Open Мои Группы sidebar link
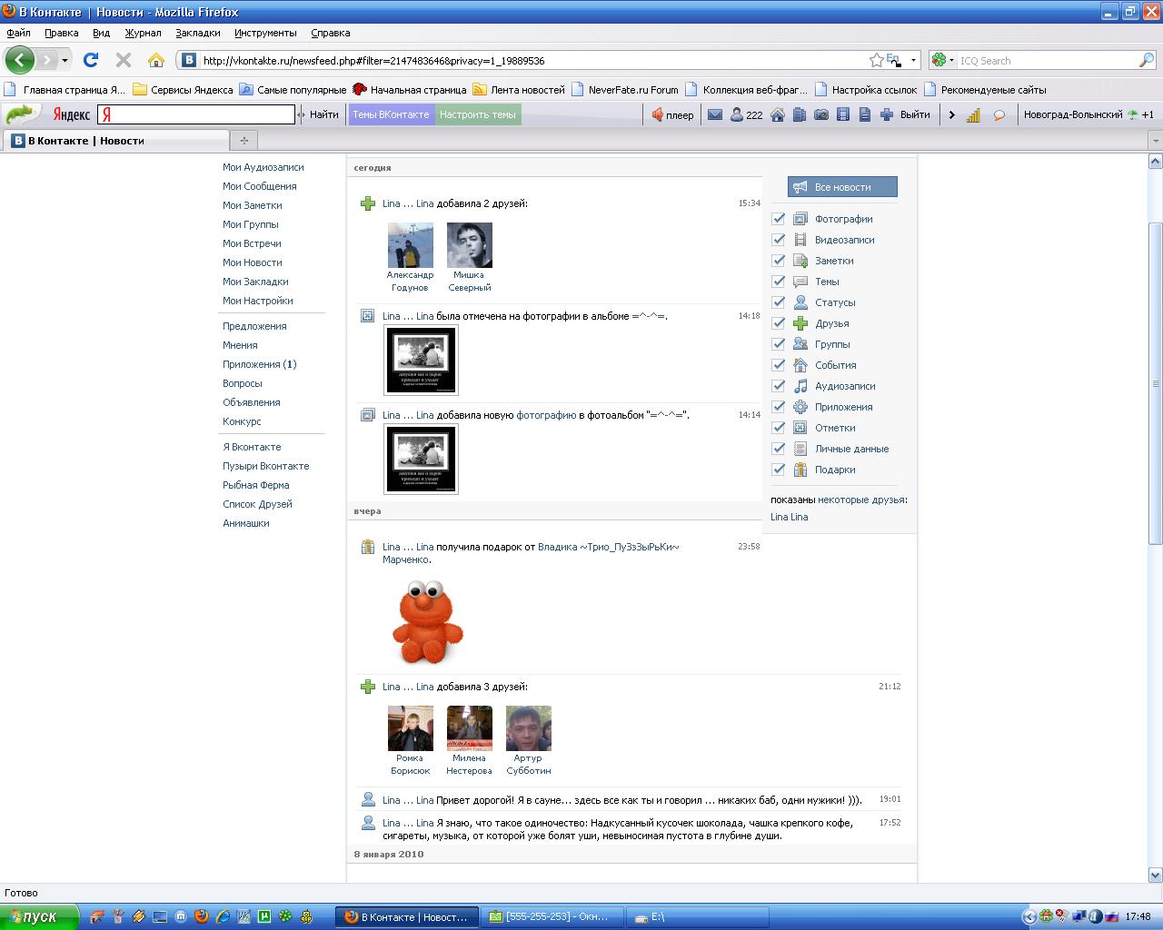The width and height of the screenshot is (1163, 930). point(251,224)
